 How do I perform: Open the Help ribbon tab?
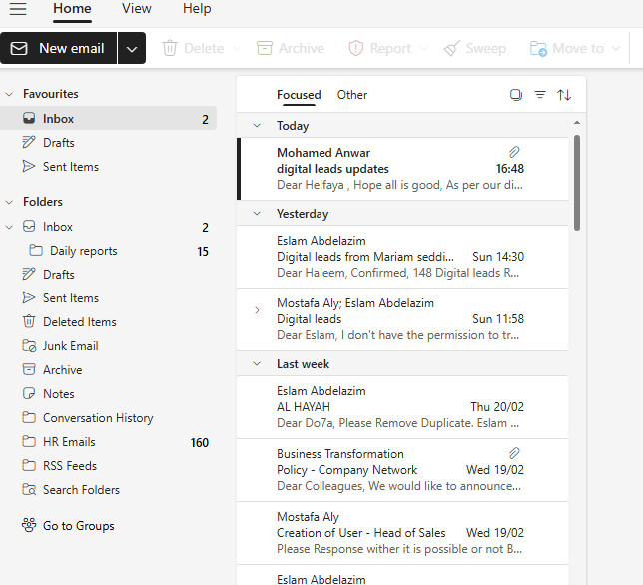pos(197,9)
